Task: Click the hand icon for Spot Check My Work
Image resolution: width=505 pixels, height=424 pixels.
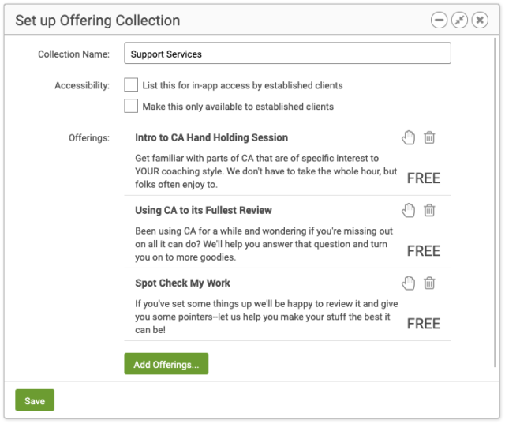Action: pos(409,283)
